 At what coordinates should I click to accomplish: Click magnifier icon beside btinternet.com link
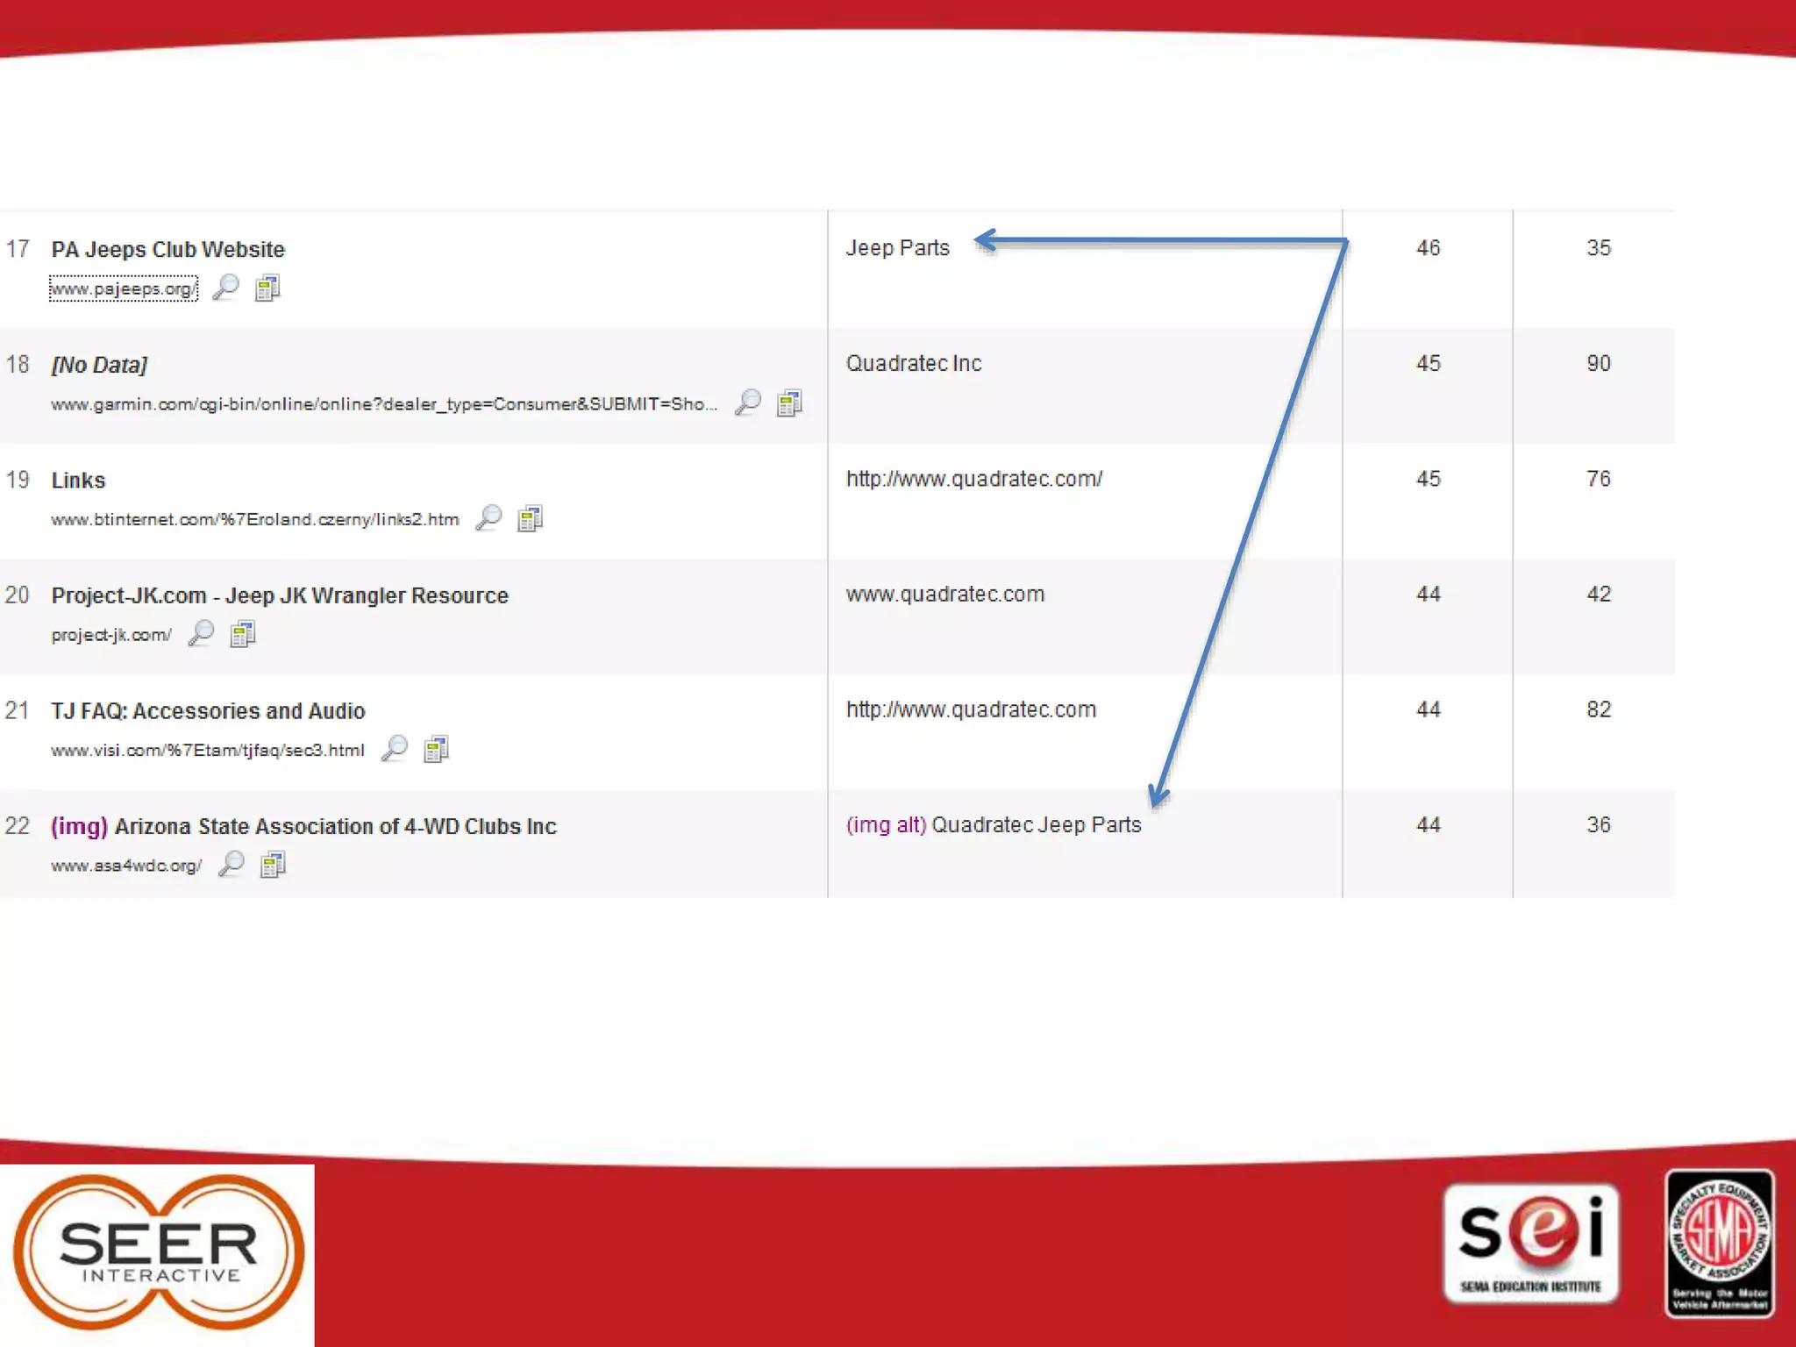pos(488,518)
